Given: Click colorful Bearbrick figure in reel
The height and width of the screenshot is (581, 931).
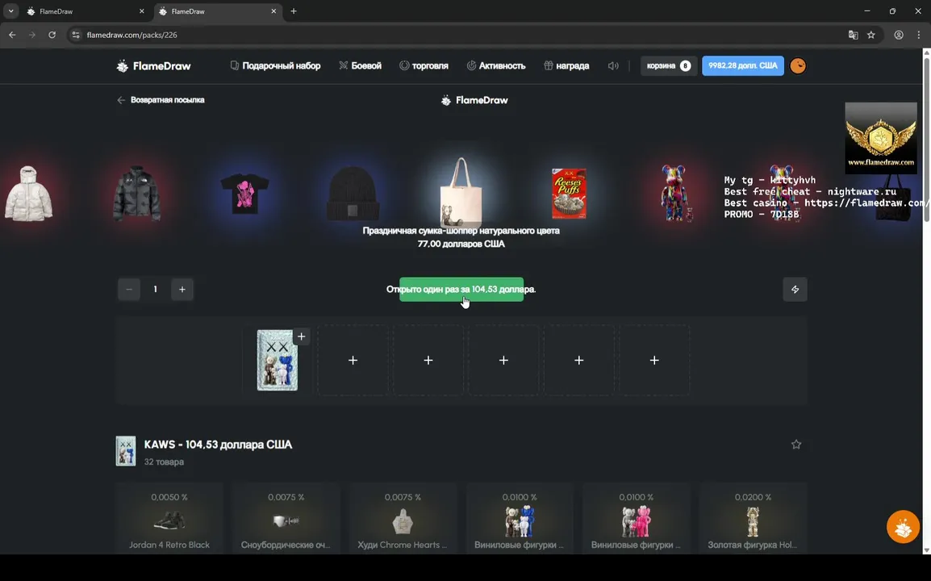Looking at the screenshot, I should click(x=675, y=194).
